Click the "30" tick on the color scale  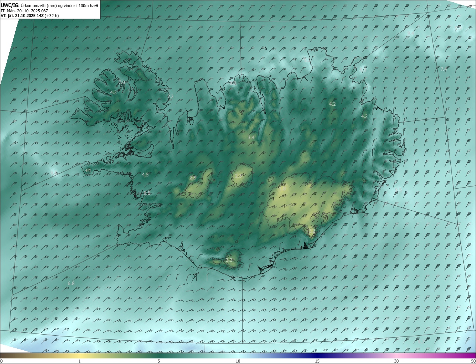pos(396,361)
